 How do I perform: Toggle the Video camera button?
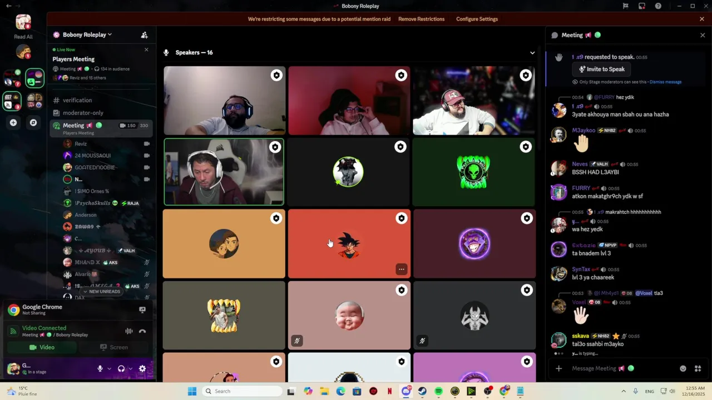41,347
